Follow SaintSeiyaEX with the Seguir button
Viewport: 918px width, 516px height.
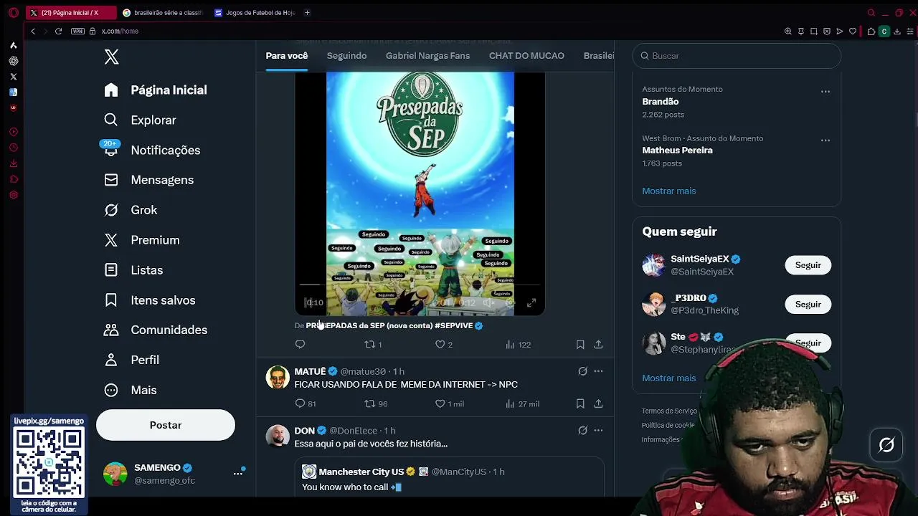pyautogui.click(x=808, y=265)
